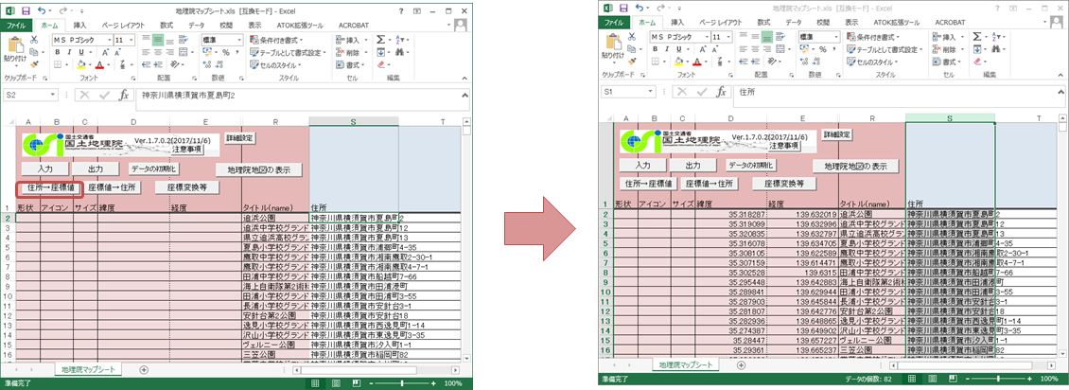The height and width of the screenshot is (390, 1069).
Task: Click the Cut scissors icon in the left window
Action: tap(34, 40)
